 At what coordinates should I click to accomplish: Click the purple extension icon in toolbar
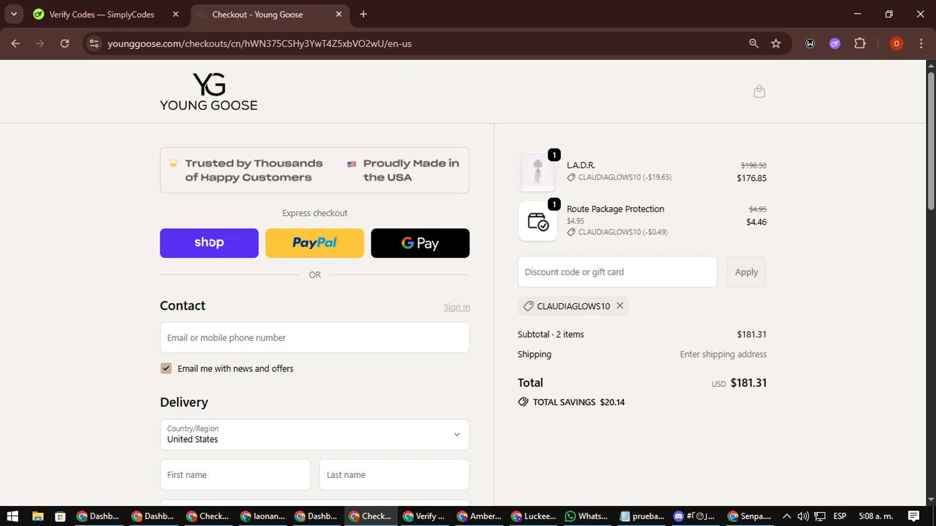pyautogui.click(x=835, y=44)
